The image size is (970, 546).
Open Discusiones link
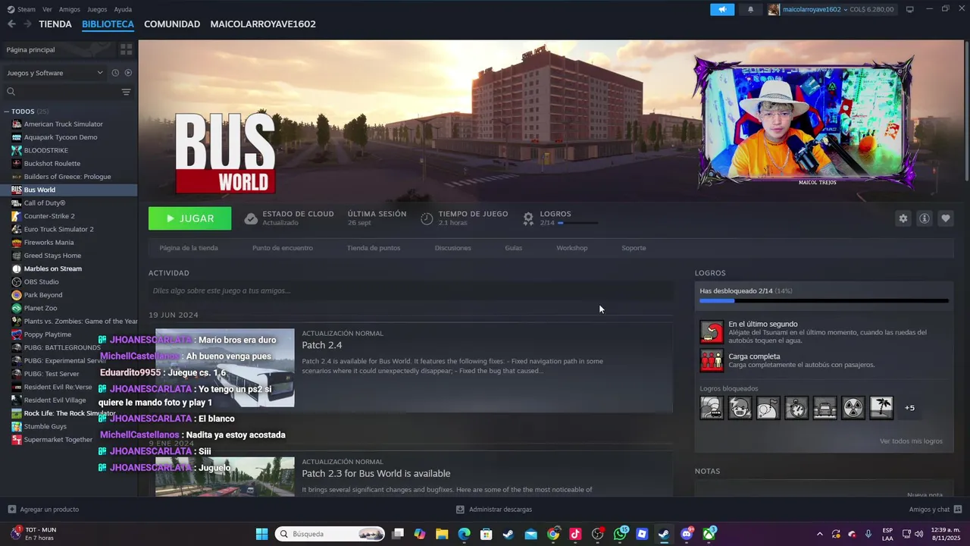click(453, 248)
